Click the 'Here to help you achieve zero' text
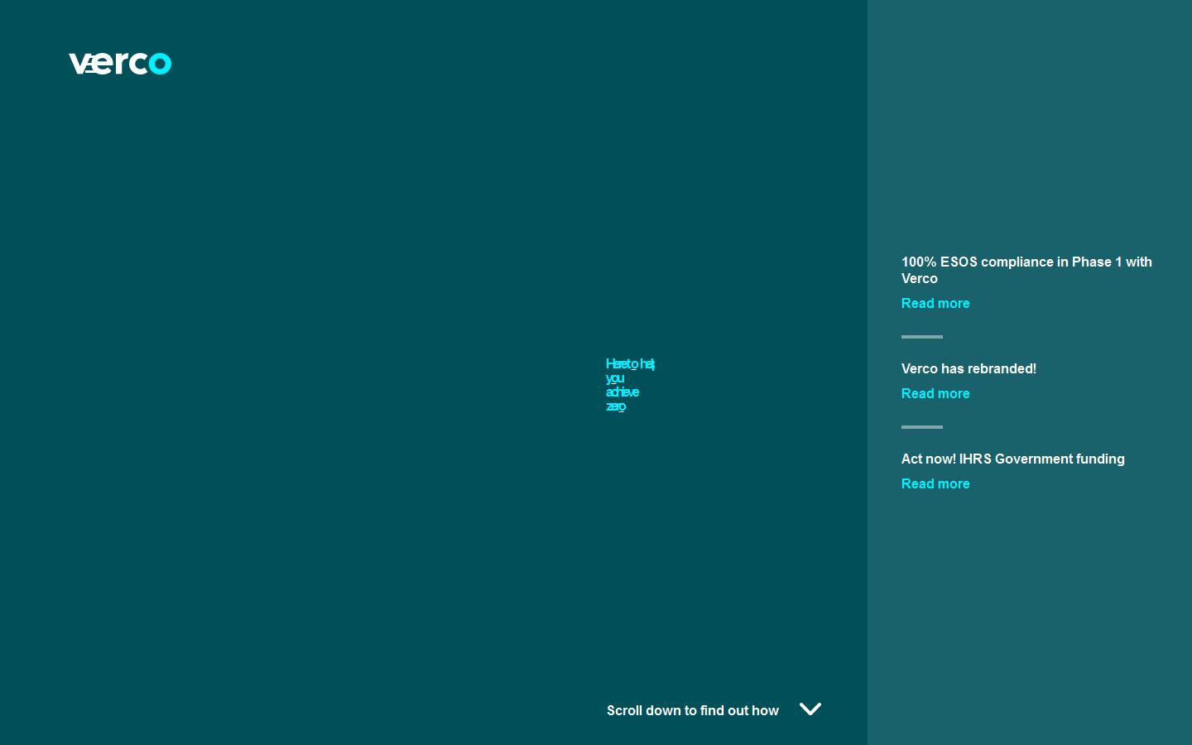 631,384
